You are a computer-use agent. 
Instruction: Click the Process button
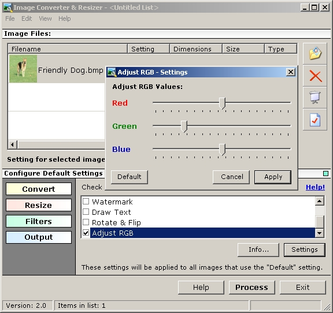[252, 288]
